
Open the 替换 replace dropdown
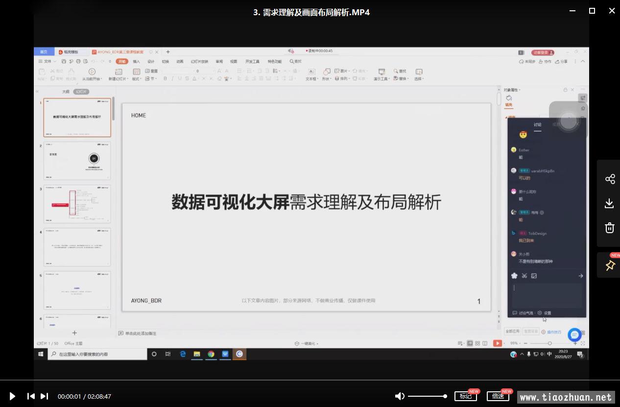(401, 78)
